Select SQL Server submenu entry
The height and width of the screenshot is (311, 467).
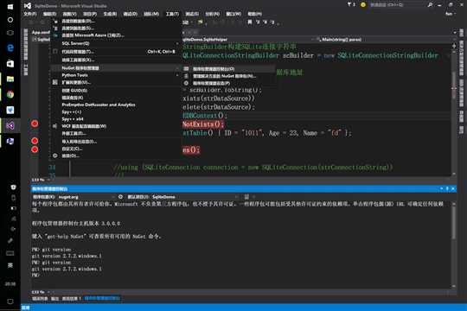[x=116, y=43]
